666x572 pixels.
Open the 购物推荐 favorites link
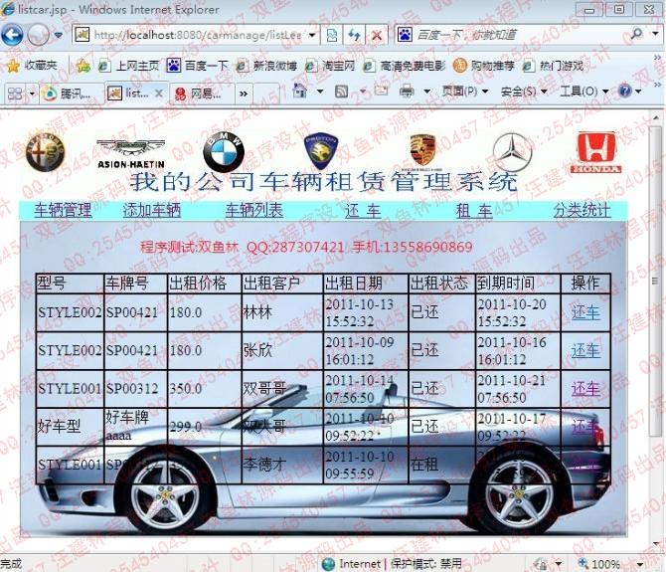click(x=484, y=66)
